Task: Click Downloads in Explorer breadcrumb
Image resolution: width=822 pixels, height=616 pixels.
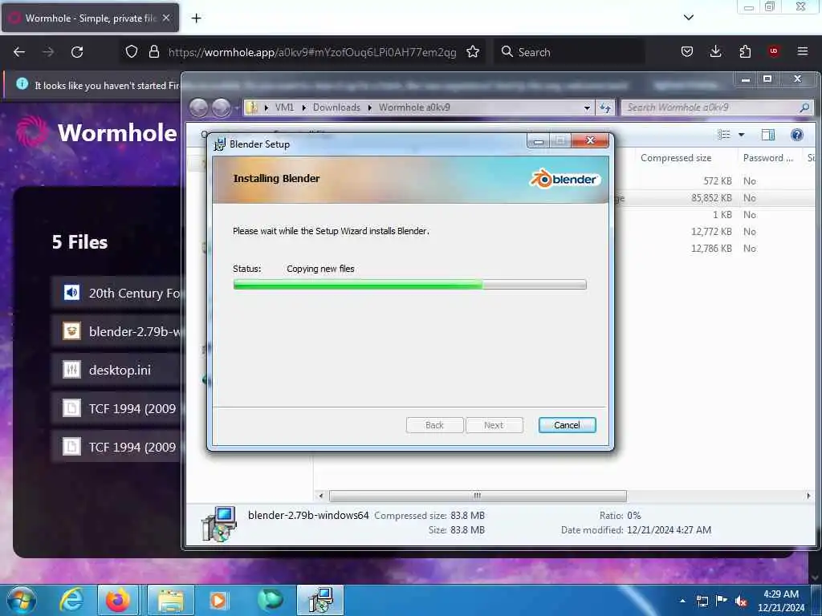Action: [336, 107]
